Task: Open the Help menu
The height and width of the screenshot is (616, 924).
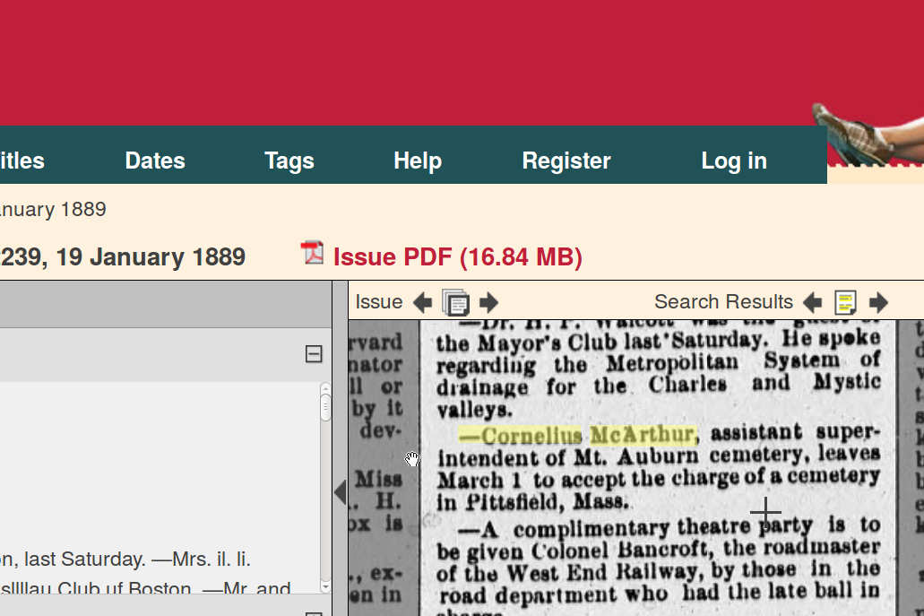Action: coord(418,161)
